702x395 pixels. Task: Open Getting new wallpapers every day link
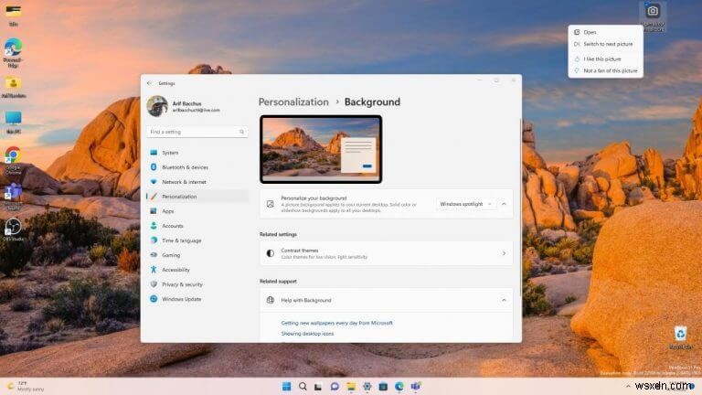click(336, 323)
